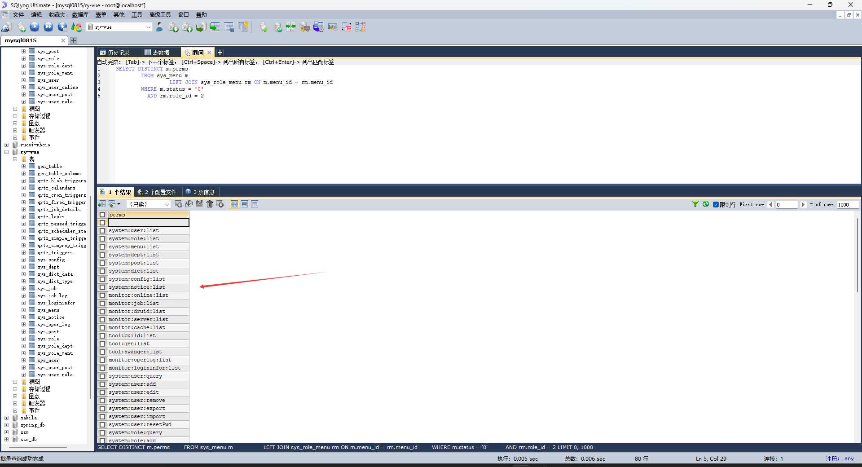Image resolution: width=862 pixels, height=467 pixels.
Task: Switch to form view mode icon
Action: tap(244, 204)
